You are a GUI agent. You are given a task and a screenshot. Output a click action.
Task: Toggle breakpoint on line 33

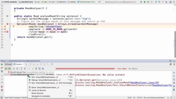coord(7,32)
